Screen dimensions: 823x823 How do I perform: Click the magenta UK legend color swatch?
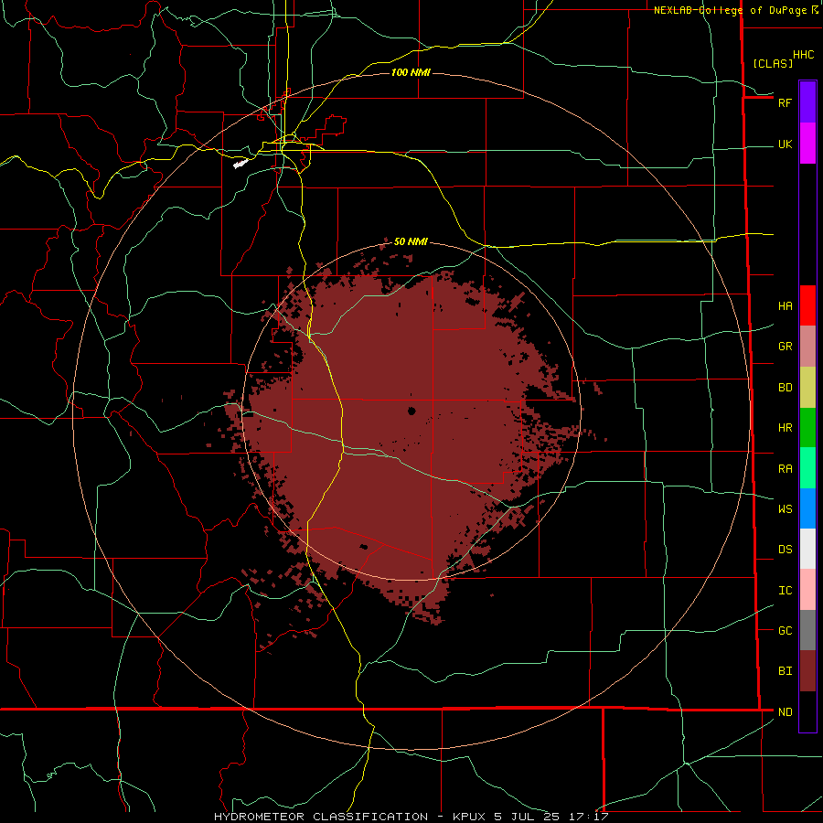tap(807, 144)
